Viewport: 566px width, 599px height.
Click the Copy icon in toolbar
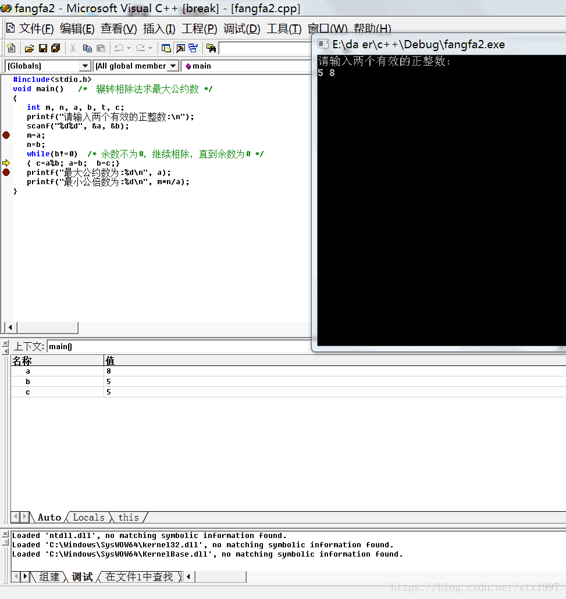pyautogui.click(x=87, y=48)
